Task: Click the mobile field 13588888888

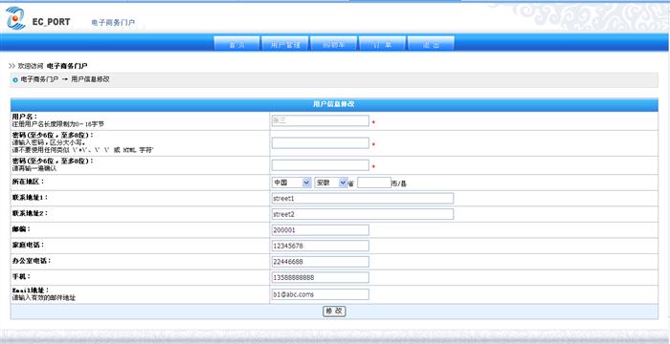Action: 321,277
